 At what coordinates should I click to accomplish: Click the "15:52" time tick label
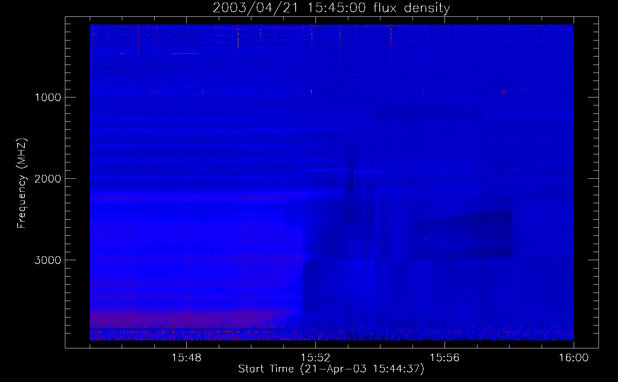(x=315, y=358)
